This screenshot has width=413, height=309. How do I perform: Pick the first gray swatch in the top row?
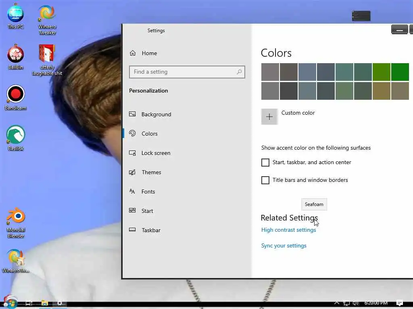coord(270,72)
